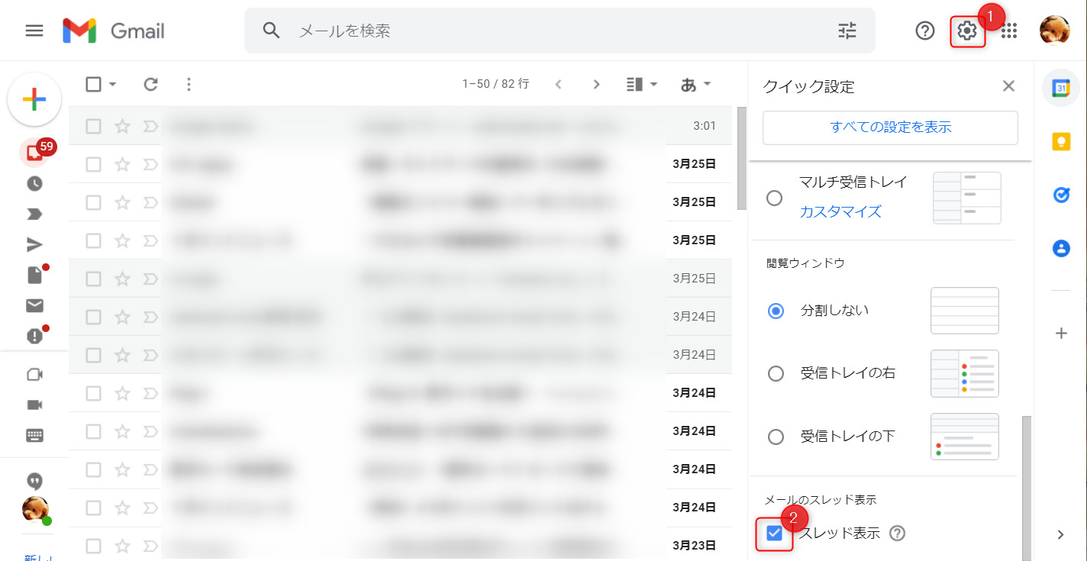Open Google Calendar in side panel
This screenshot has height=561, width=1087.
tap(1061, 89)
